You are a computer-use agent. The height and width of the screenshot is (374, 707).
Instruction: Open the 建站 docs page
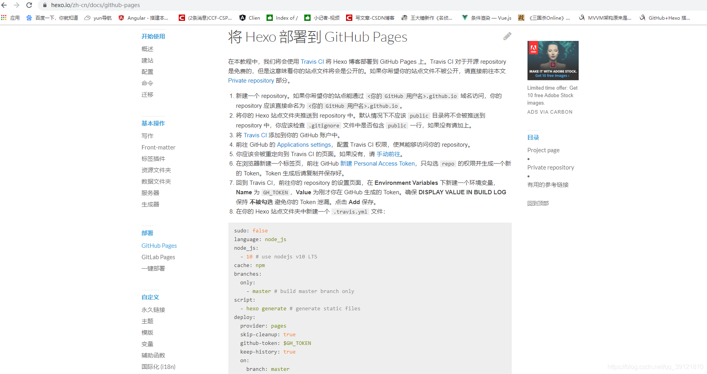147,60
